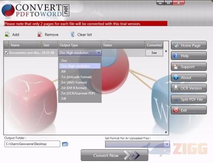Click the Status column header

[x=123, y=45]
